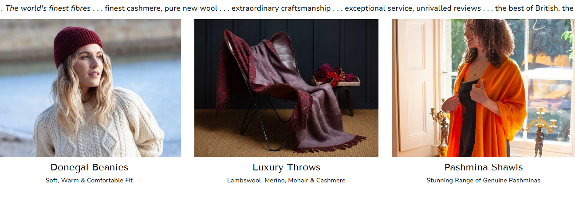Select the 'Soft, Warm & Comfortable Fit' caption
This screenshot has width=575, height=217.
click(x=89, y=181)
